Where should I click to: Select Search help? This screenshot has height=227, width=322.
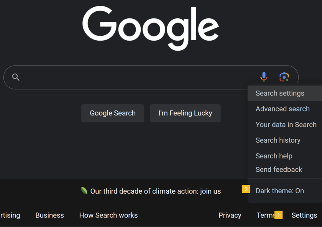click(x=274, y=156)
